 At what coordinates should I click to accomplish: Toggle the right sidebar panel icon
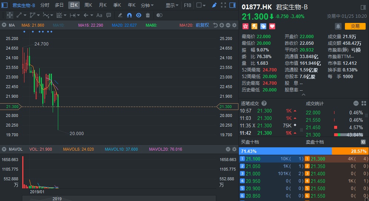233,5
